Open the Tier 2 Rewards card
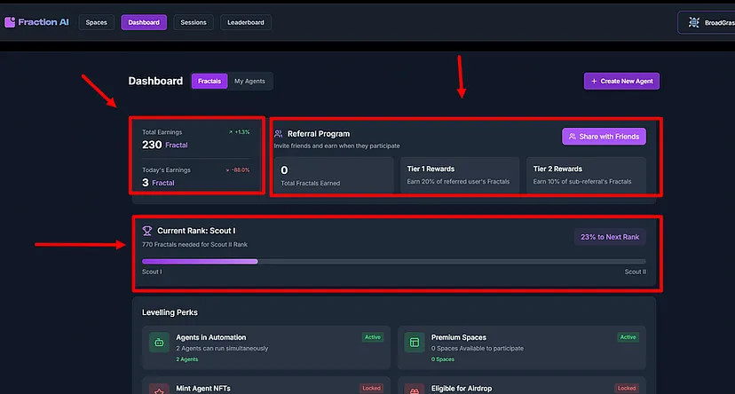735x394 pixels. click(585, 175)
